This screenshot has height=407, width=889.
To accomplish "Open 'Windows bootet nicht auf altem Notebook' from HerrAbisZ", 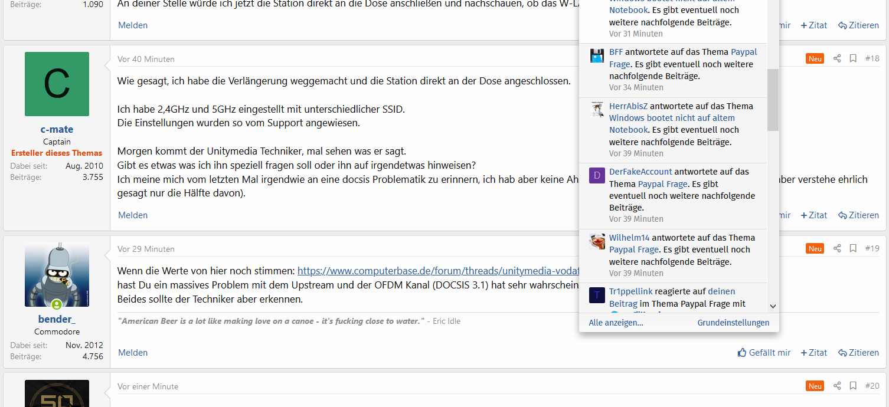I will [x=672, y=124].
